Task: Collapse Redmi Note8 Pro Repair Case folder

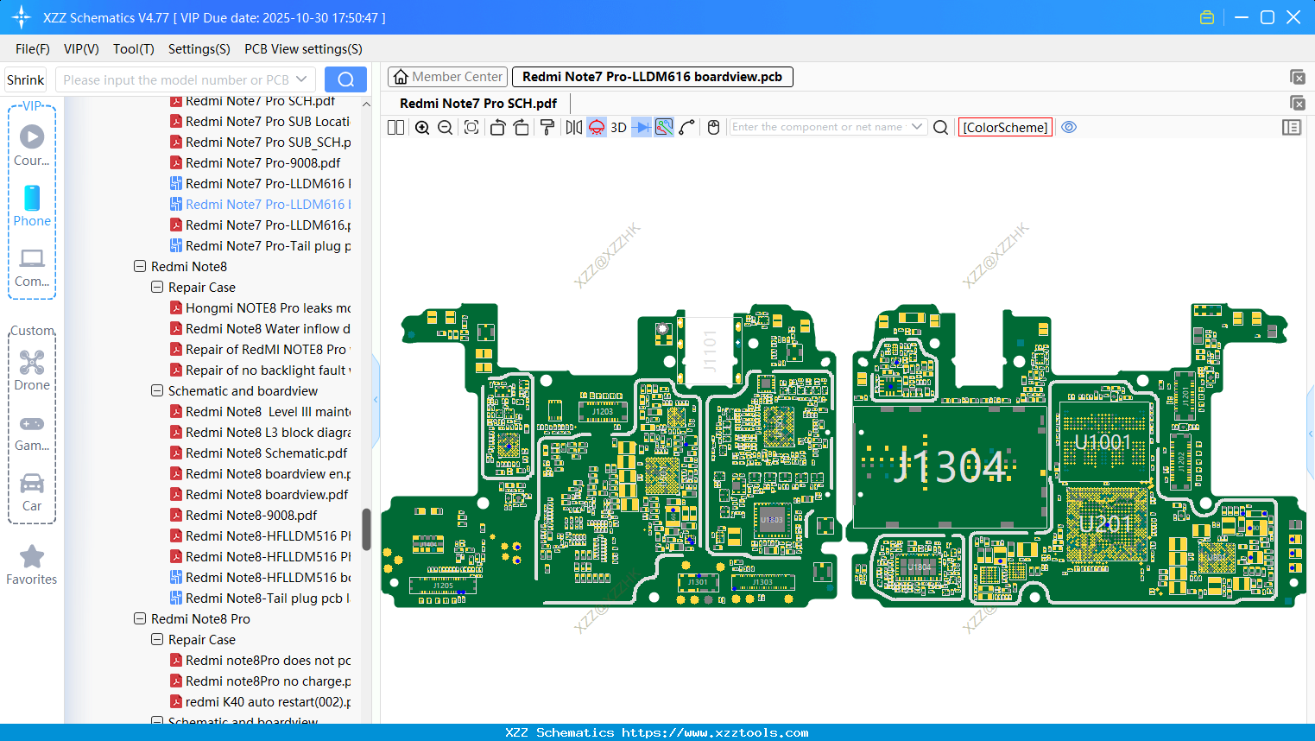Action: [157, 640]
